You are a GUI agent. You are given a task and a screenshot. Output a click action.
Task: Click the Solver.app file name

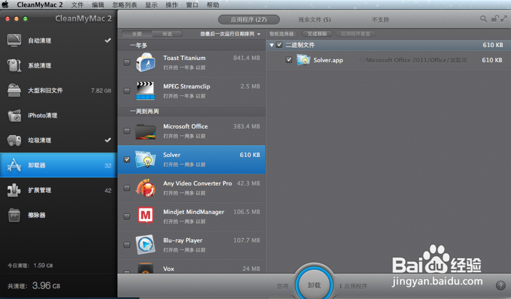coord(328,60)
